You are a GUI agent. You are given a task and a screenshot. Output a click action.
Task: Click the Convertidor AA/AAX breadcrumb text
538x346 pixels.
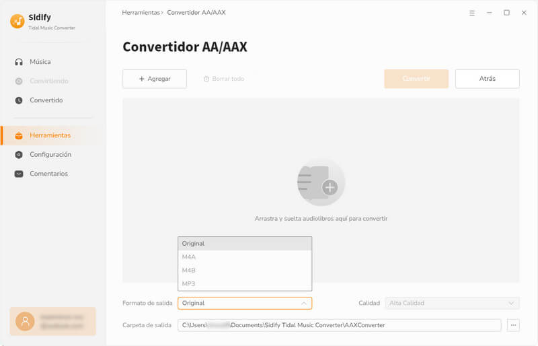pos(196,13)
